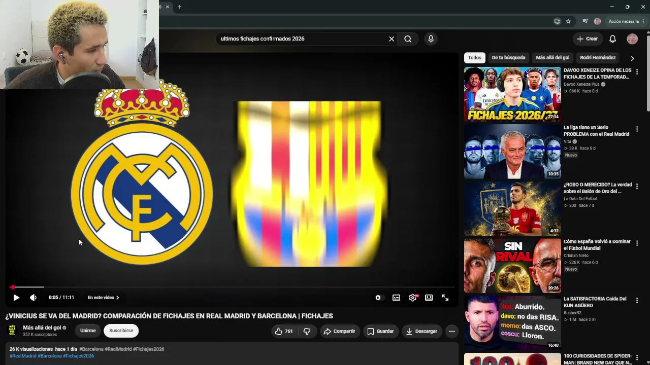
Task: Open the Crear button menu
Action: 588,39
